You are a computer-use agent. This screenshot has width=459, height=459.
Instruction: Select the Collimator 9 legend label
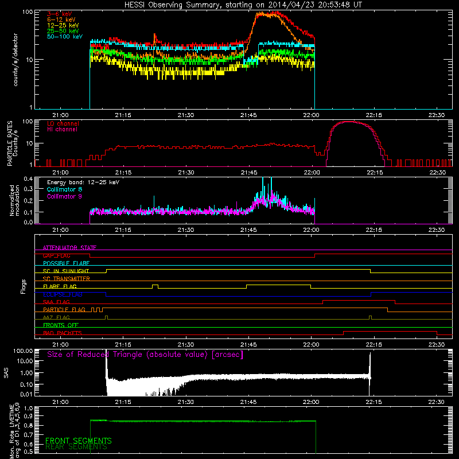pos(64,196)
